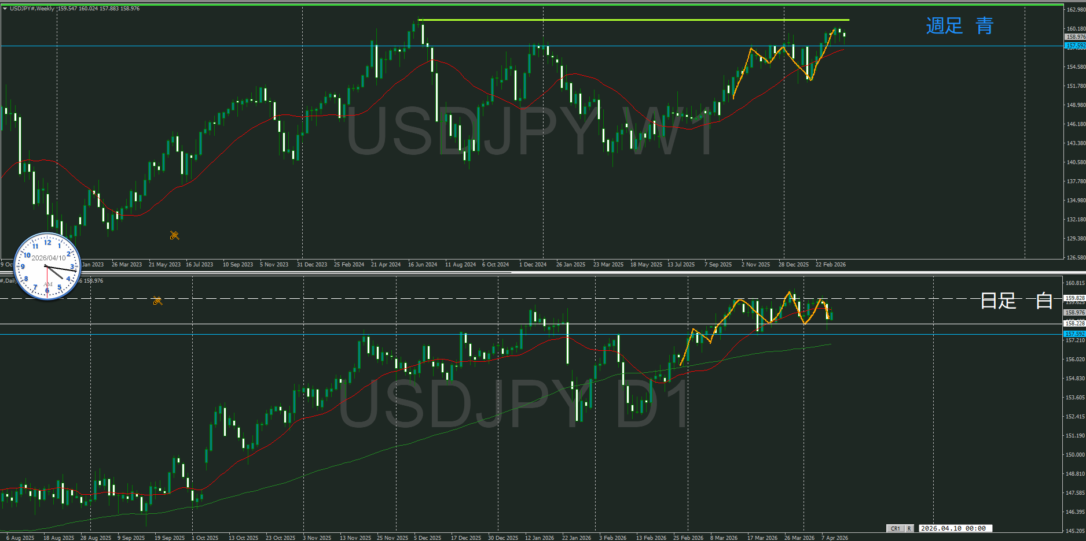Click the cyan 157.592 label on daily chart
The height and width of the screenshot is (541, 1086).
click(1075, 334)
